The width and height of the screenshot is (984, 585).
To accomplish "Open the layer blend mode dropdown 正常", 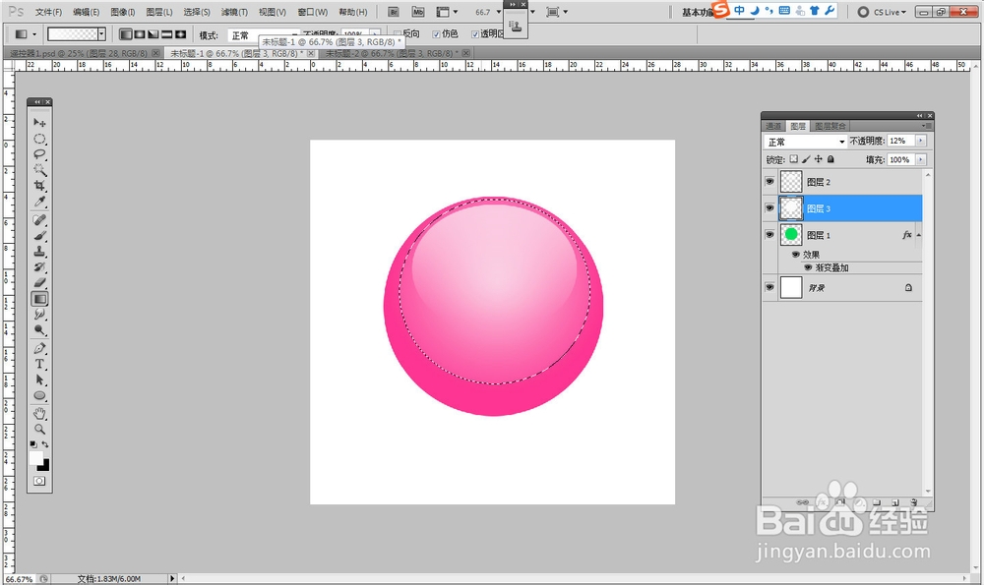I will (805, 142).
